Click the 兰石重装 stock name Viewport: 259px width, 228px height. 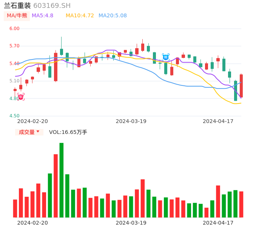coord(17,6)
